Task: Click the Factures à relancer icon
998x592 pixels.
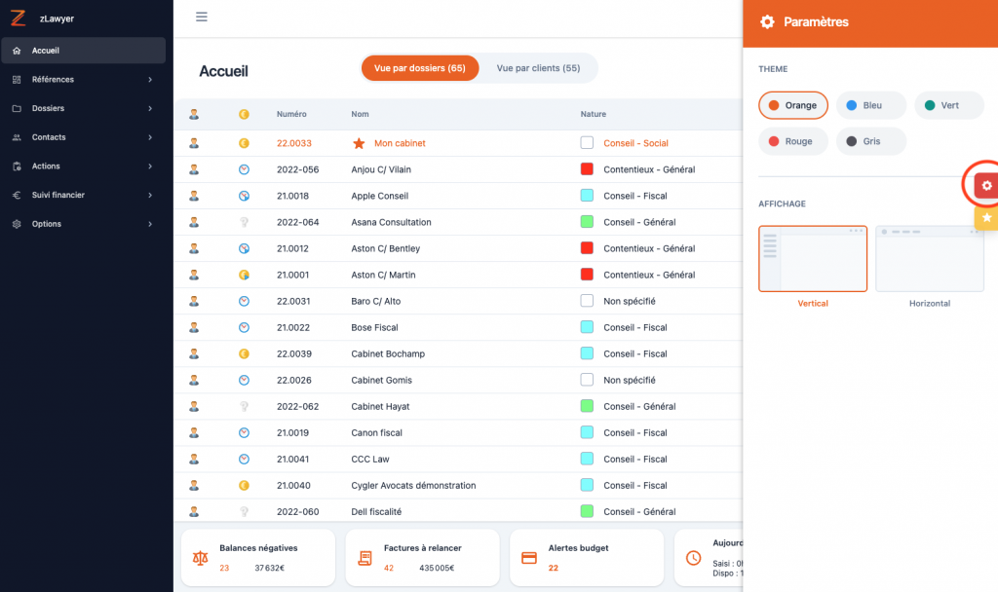Action: (x=365, y=558)
